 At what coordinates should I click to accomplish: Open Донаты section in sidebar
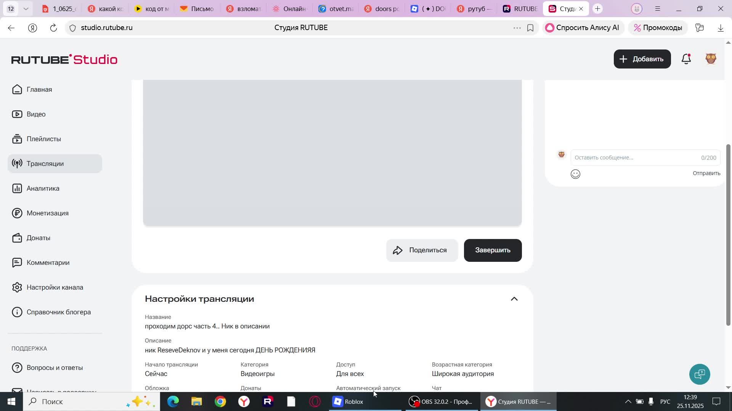[x=38, y=238]
